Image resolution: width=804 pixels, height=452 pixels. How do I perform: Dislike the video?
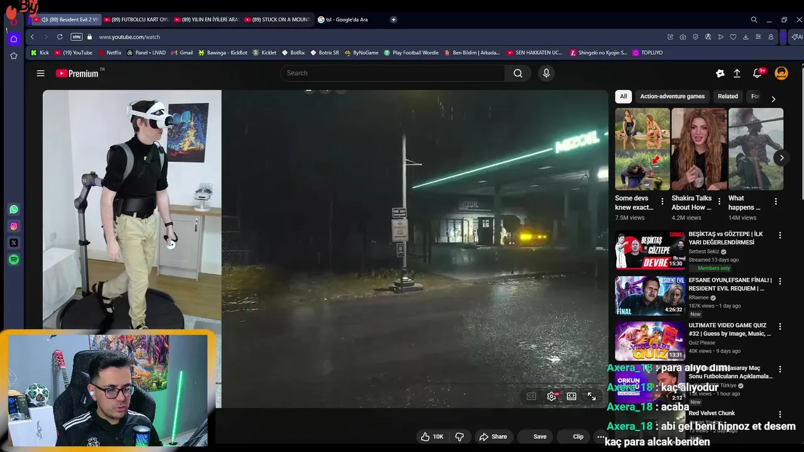460,436
